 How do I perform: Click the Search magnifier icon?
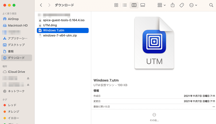coord(211,5)
